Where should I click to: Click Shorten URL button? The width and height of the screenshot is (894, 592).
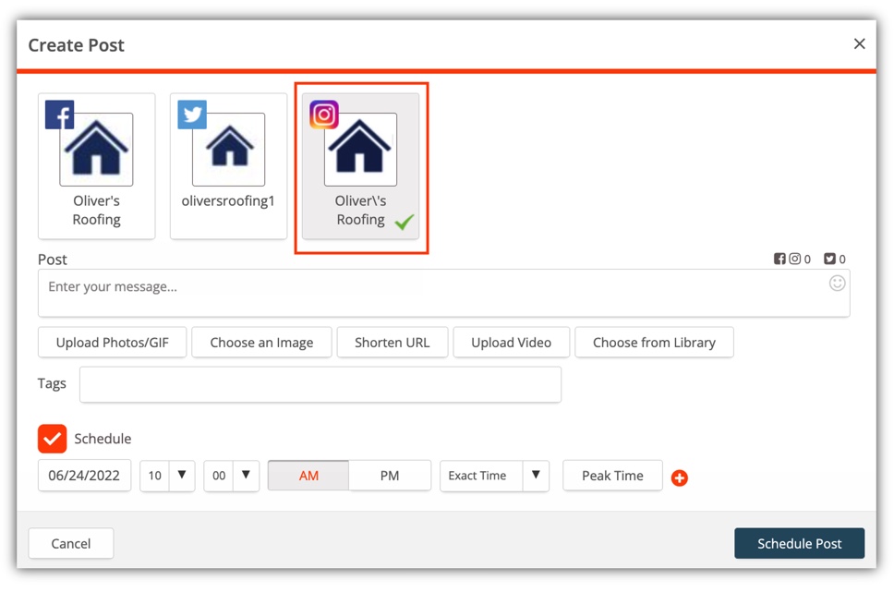tap(393, 343)
